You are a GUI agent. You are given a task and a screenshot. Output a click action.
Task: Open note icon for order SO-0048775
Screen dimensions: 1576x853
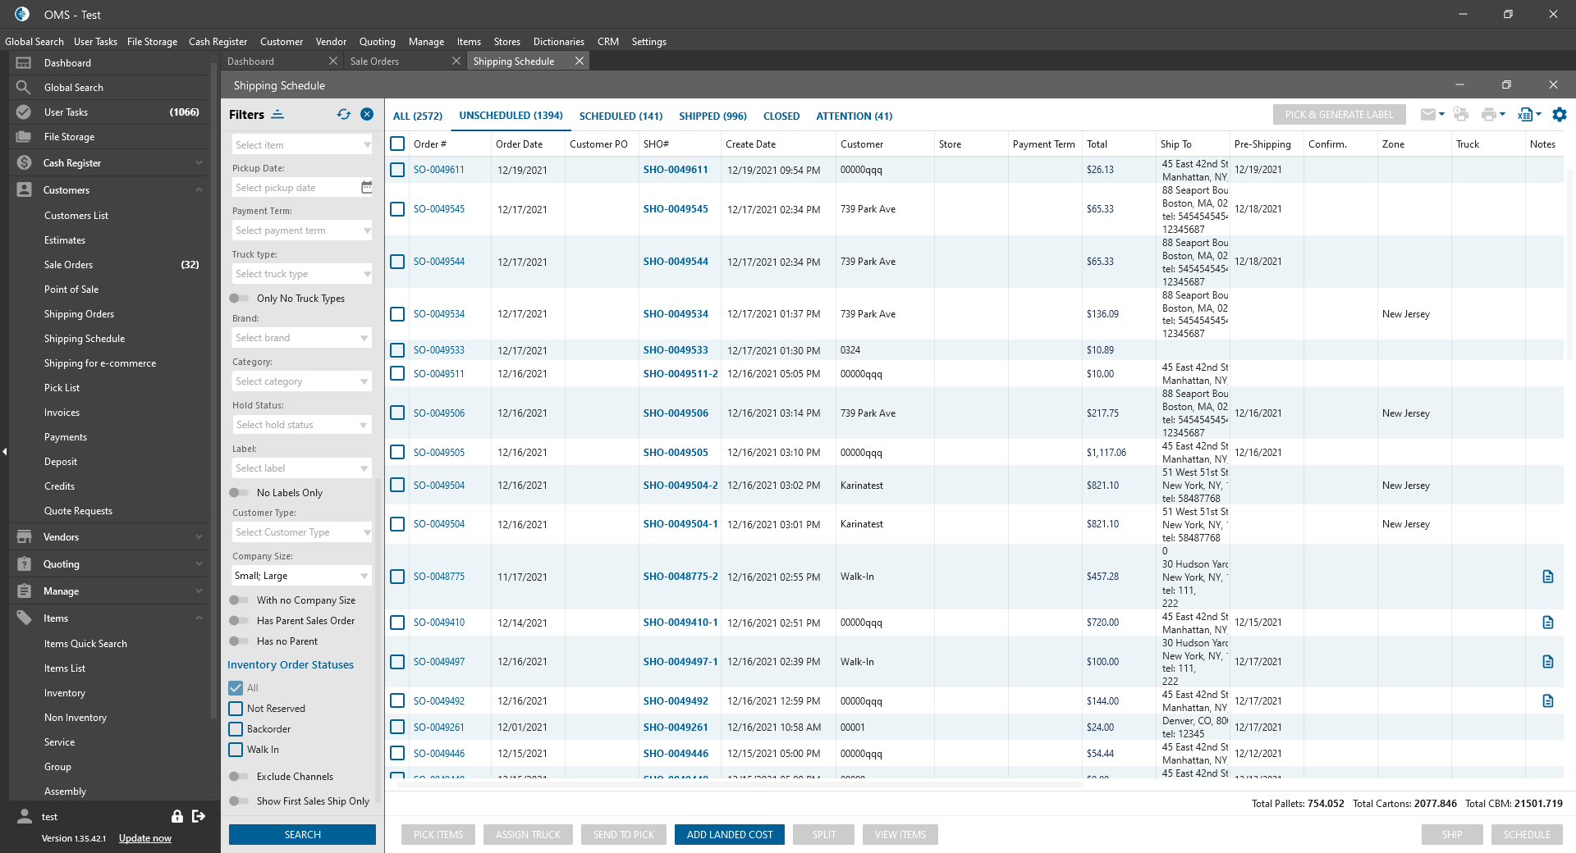tap(1547, 577)
